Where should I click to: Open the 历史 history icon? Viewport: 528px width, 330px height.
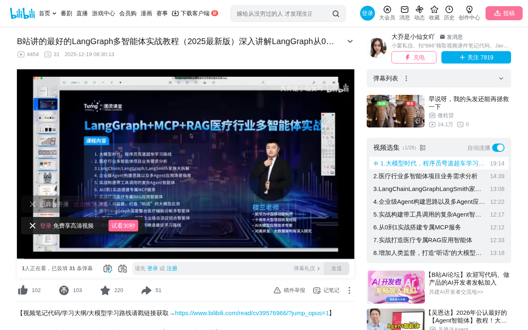point(449,13)
